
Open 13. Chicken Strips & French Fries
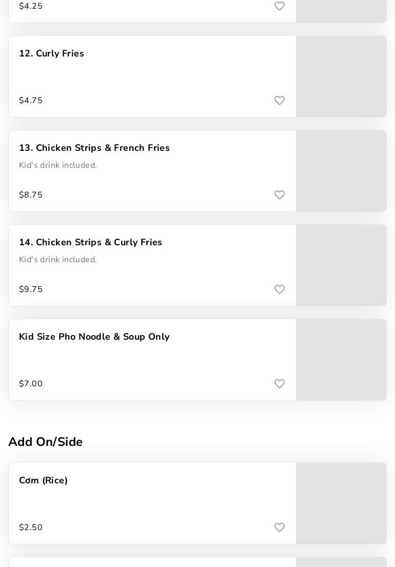point(94,148)
